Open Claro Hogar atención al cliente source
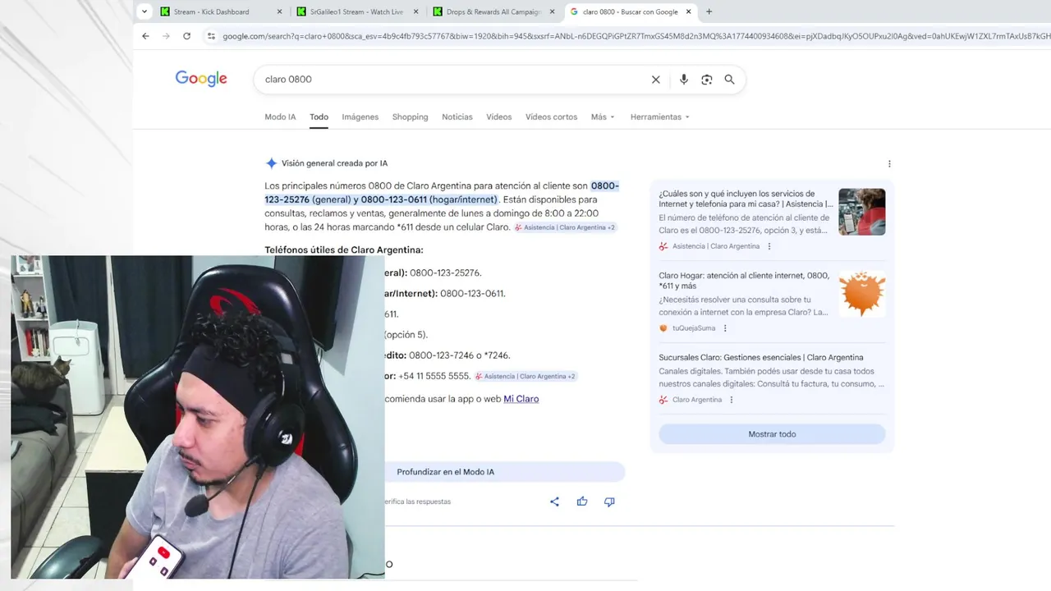The image size is (1051, 591). click(744, 281)
